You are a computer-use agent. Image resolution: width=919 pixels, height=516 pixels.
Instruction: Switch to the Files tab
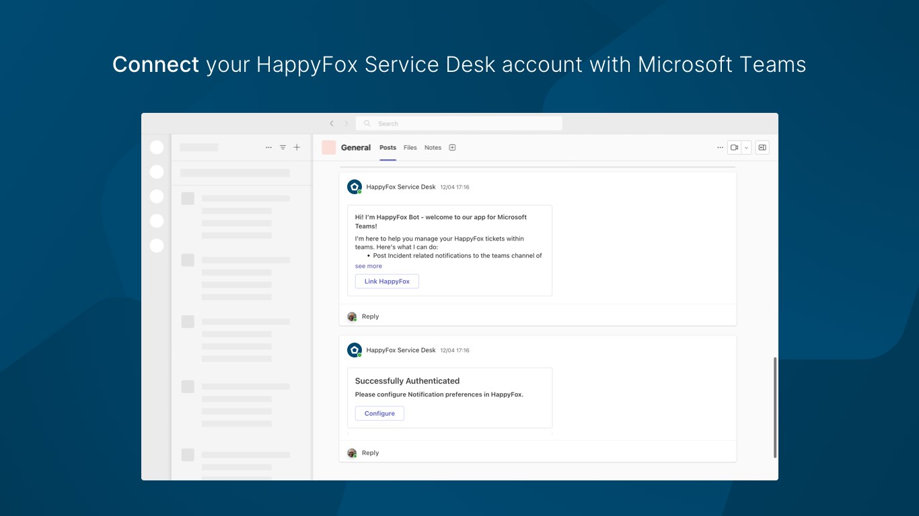click(x=410, y=148)
